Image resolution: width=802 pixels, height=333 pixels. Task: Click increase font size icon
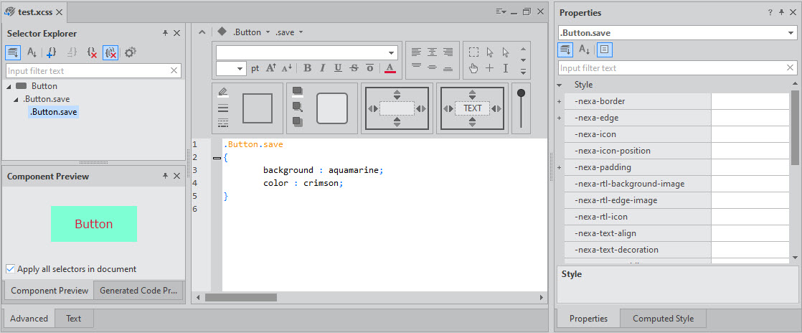pyautogui.click(x=271, y=68)
